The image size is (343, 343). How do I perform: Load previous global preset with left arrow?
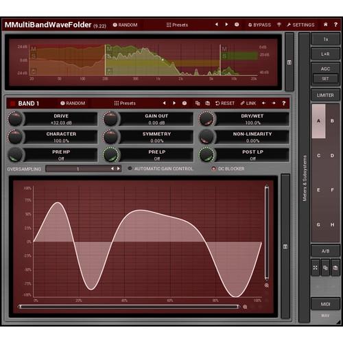tap(216, 25)
